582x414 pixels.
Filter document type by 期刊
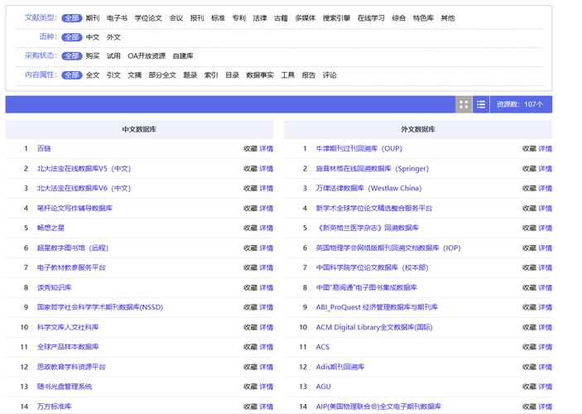click(93, 18)
